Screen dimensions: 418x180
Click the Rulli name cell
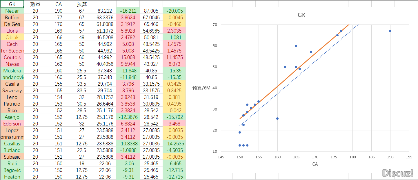pyautogui.click(x=12, y=164)
